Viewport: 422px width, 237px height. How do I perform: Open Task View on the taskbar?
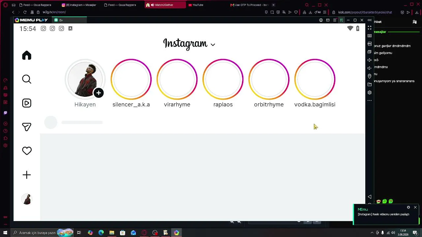(x=79, y=233)
